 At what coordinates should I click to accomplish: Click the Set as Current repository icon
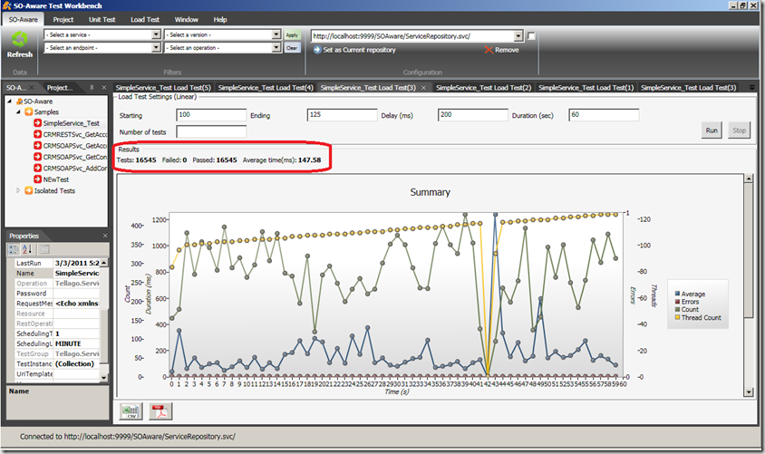(317, 50)
